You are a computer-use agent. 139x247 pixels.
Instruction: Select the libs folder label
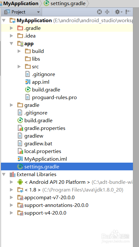36,59
